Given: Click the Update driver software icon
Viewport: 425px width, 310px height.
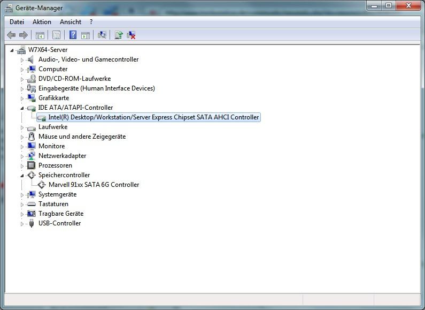Looking at the screenshot, I should 119,35.
